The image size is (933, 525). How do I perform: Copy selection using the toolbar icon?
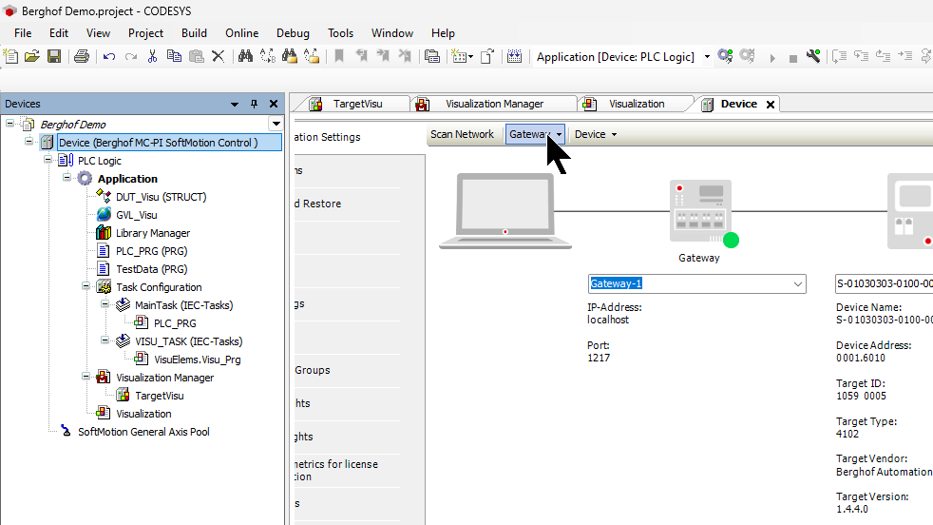click(174, 57)
